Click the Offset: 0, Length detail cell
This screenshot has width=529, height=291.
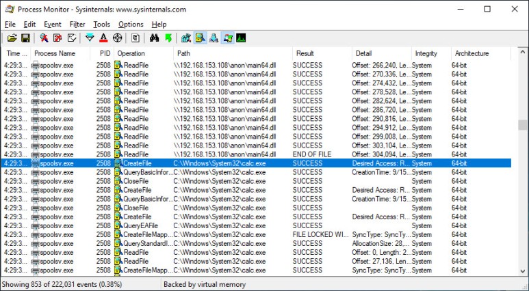click(x=381, y=252)
